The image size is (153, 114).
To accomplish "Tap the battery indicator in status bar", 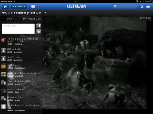I will click(x=151, y=2).
